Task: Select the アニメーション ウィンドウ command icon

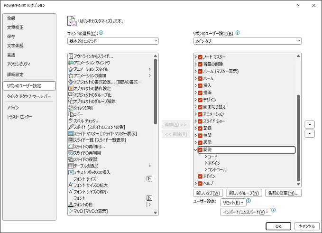Action: pyautogui.click(x=71, y=63)
